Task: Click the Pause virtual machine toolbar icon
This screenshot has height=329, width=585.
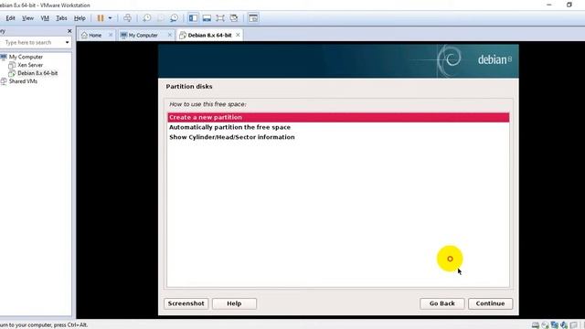Action: click(x=101, y=18)
